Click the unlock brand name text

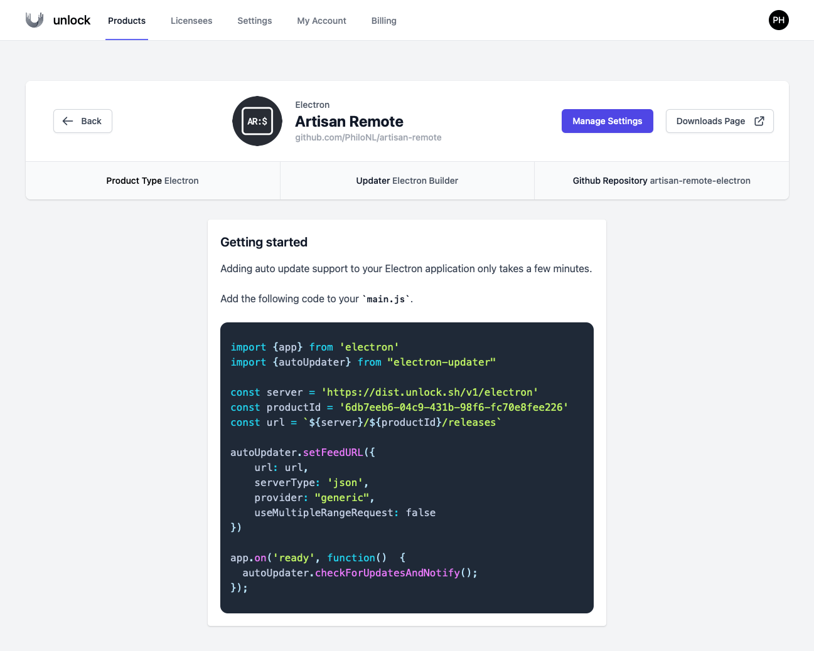tap(72, 20)
